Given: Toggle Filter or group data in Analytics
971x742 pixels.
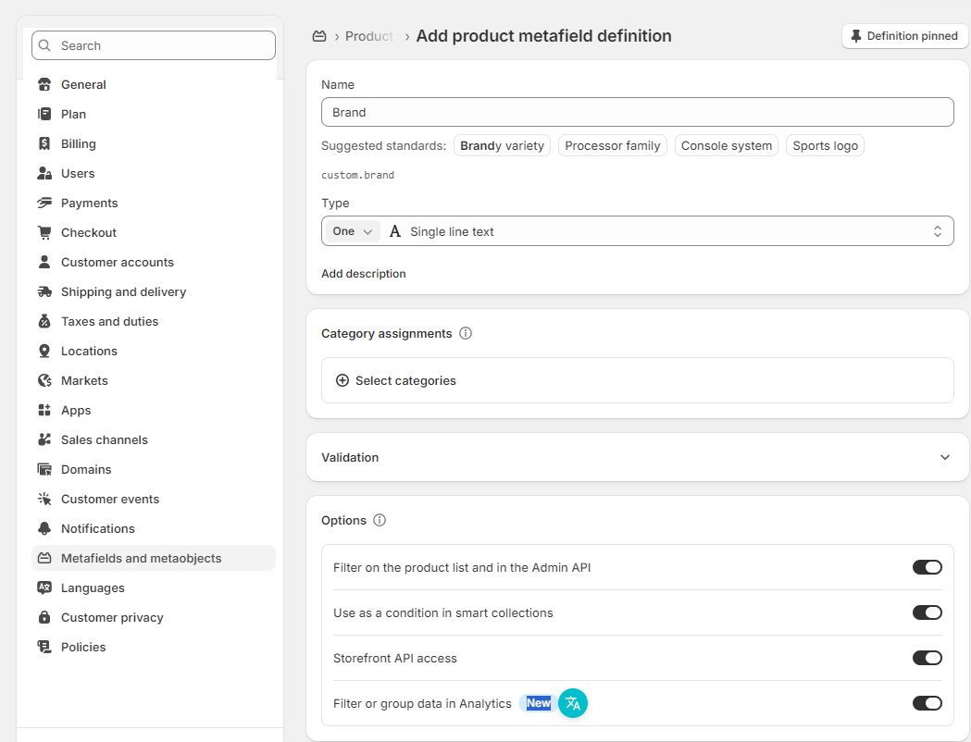Looking at the screenshot, I should pos(927,703).
